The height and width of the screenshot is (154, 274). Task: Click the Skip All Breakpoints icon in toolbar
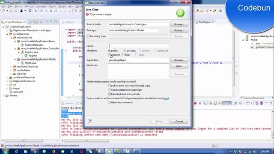36,11
